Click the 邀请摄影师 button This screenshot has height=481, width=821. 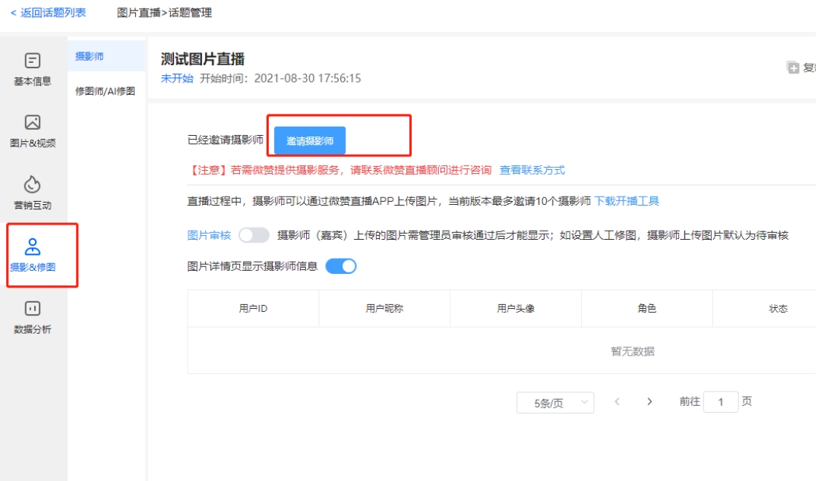(x=310, y=140)
